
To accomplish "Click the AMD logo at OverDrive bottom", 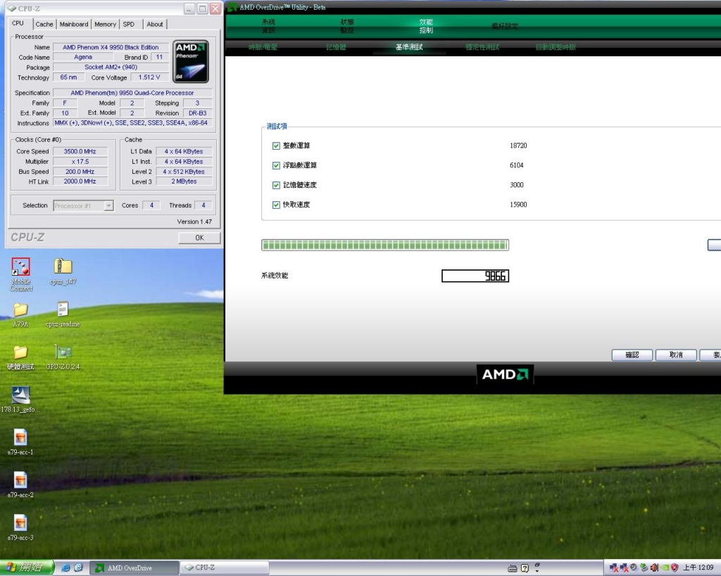I will [x=505, y=374].
